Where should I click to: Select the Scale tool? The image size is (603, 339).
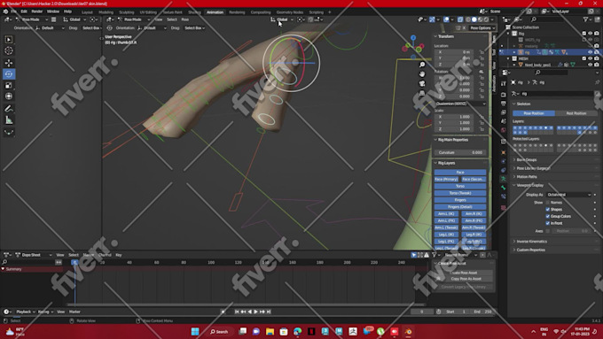click(x=9, y=85)
